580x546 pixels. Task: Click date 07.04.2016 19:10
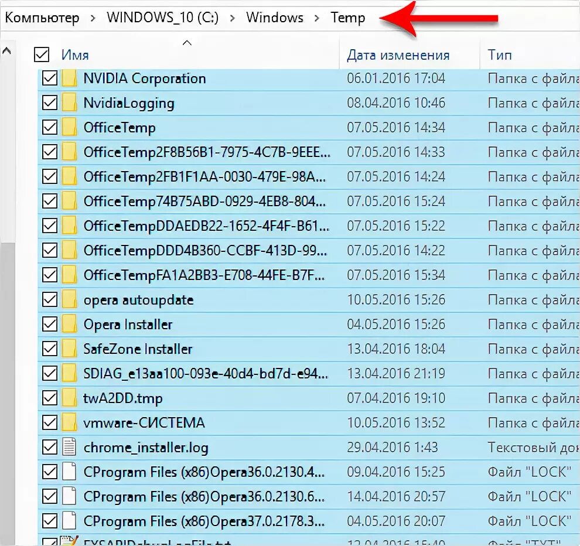click(396, 398)
